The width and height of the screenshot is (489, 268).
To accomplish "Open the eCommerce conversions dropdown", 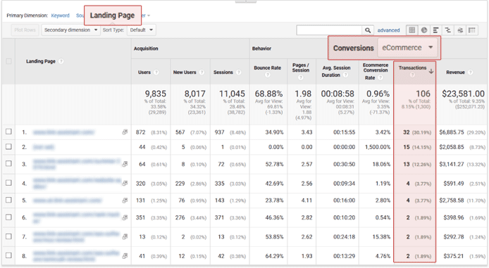I will pos(407,48).
